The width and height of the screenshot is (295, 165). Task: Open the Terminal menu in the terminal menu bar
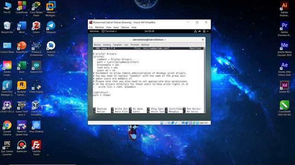[x=135, y=45]
